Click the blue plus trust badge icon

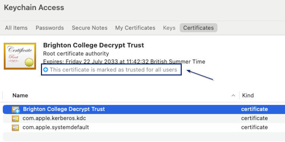(x=46, y=70)
